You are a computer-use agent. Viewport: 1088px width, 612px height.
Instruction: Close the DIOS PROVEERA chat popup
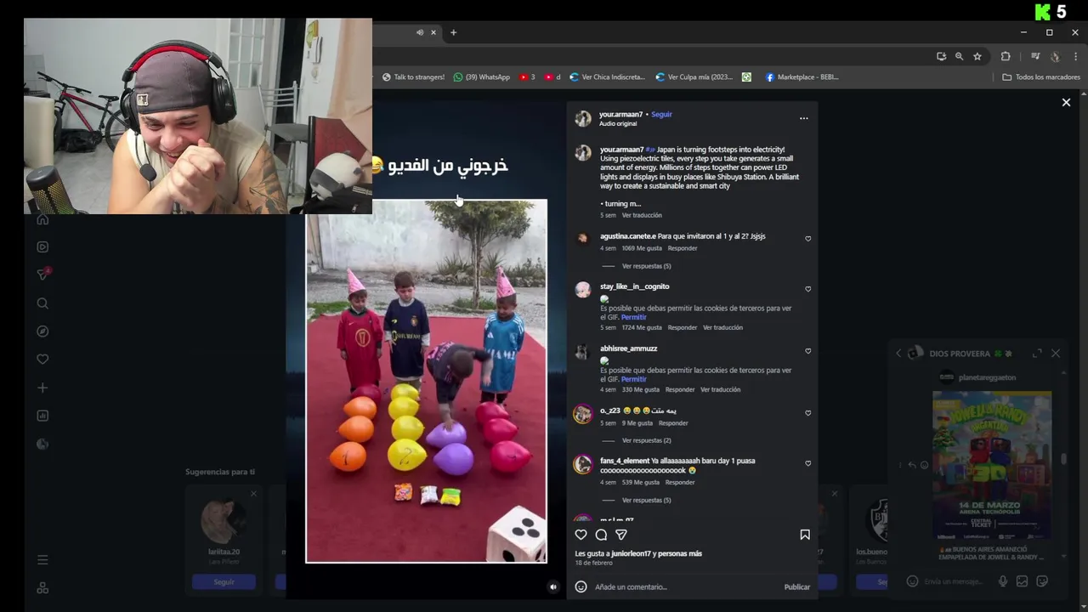pos(1056,354)
